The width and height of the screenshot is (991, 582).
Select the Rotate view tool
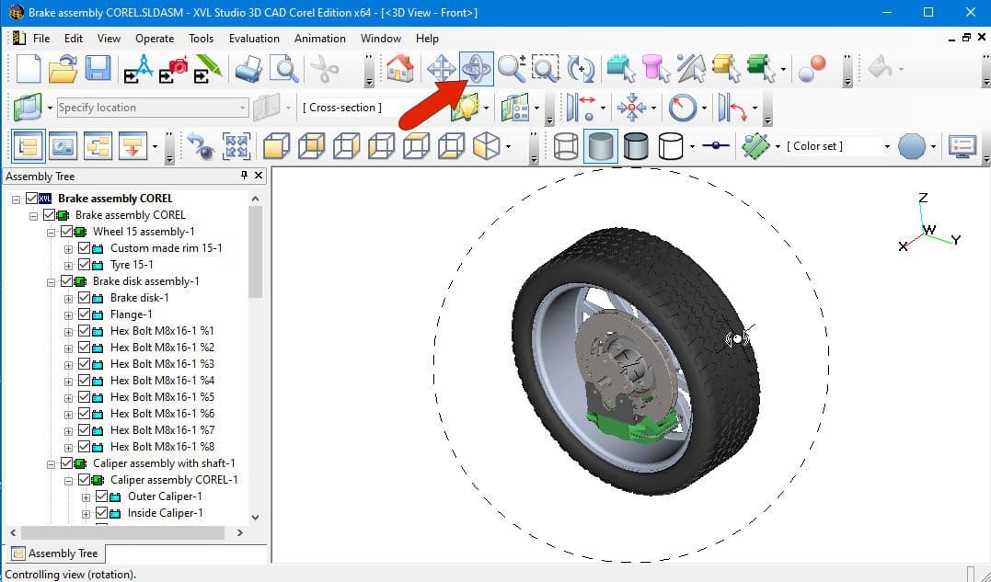tap(476, 68)
